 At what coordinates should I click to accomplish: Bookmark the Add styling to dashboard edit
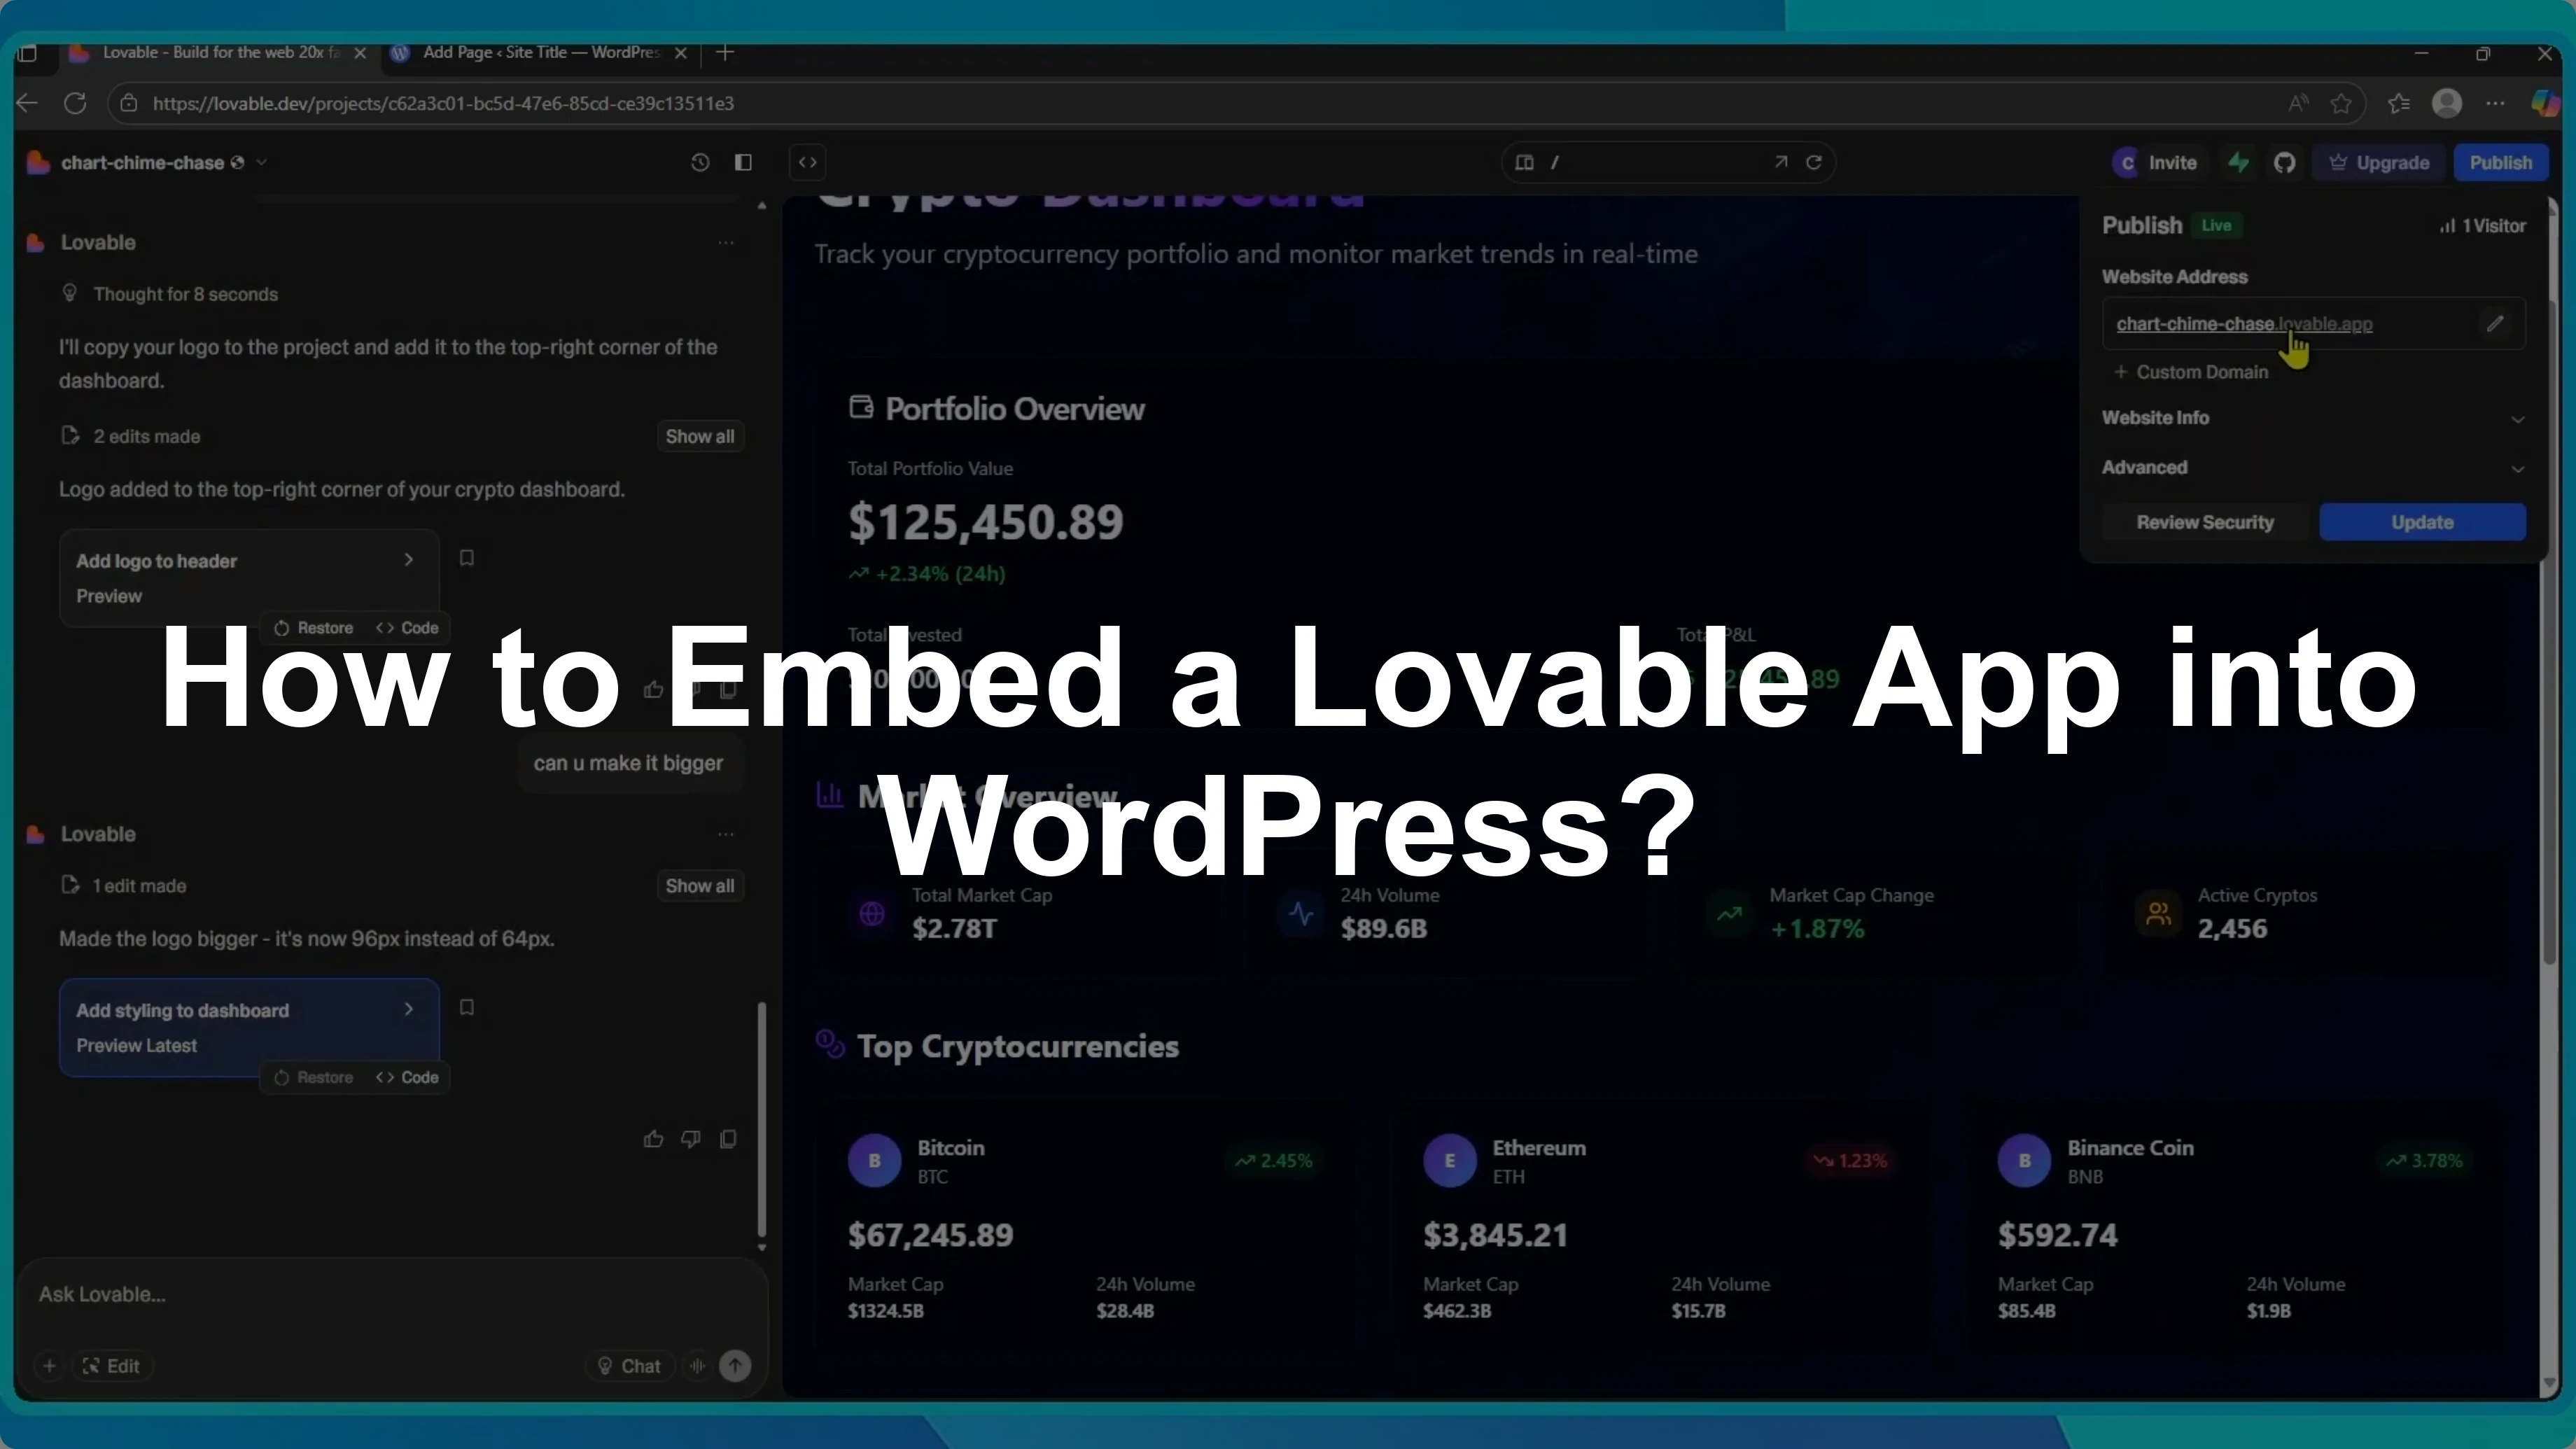point(466,1007)
